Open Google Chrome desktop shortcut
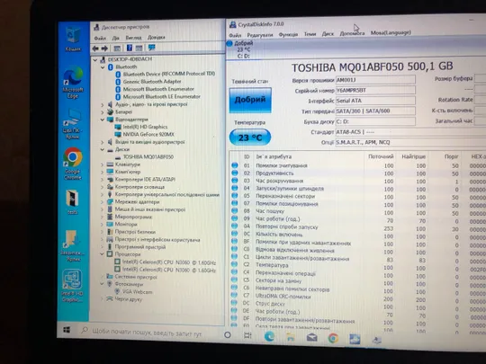Image resolution: width=486 pixels, height=364 pixels. [73, 164]
